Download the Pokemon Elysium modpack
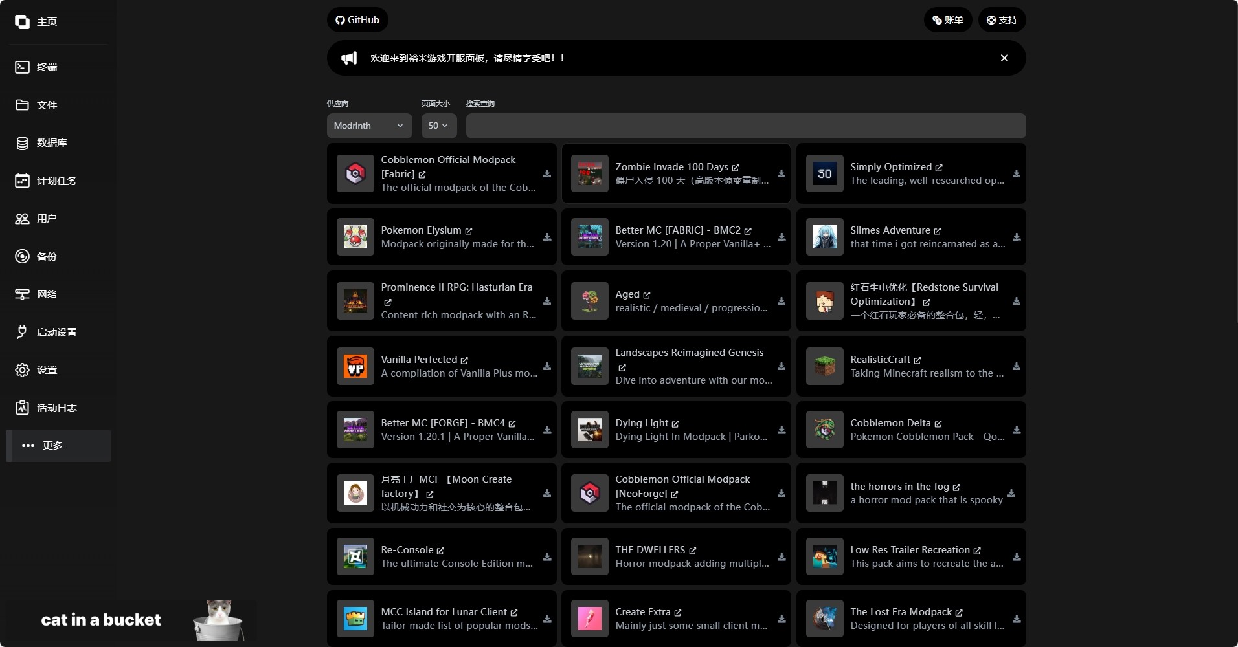Image resolution: width=1238 pixels, height=647 pixels. (x=547, y=237)
